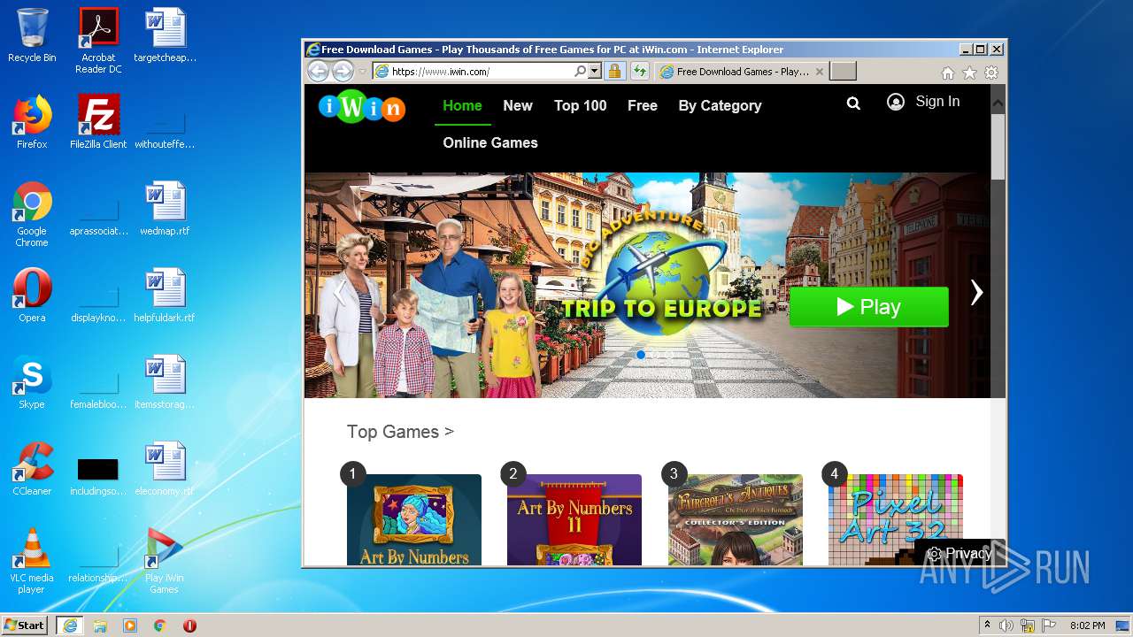Advance the banner with right chevron
Viewport: 1133px width, 637px height.
tap(976, 292)
